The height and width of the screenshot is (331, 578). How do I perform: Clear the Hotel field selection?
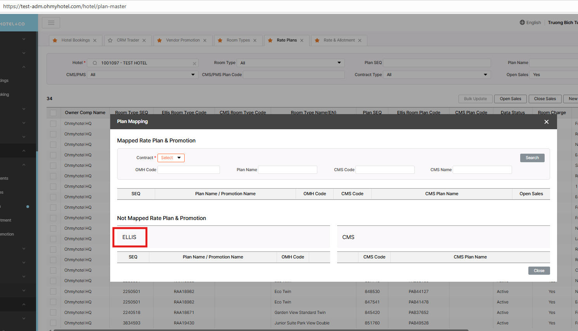tap(194, 63)
